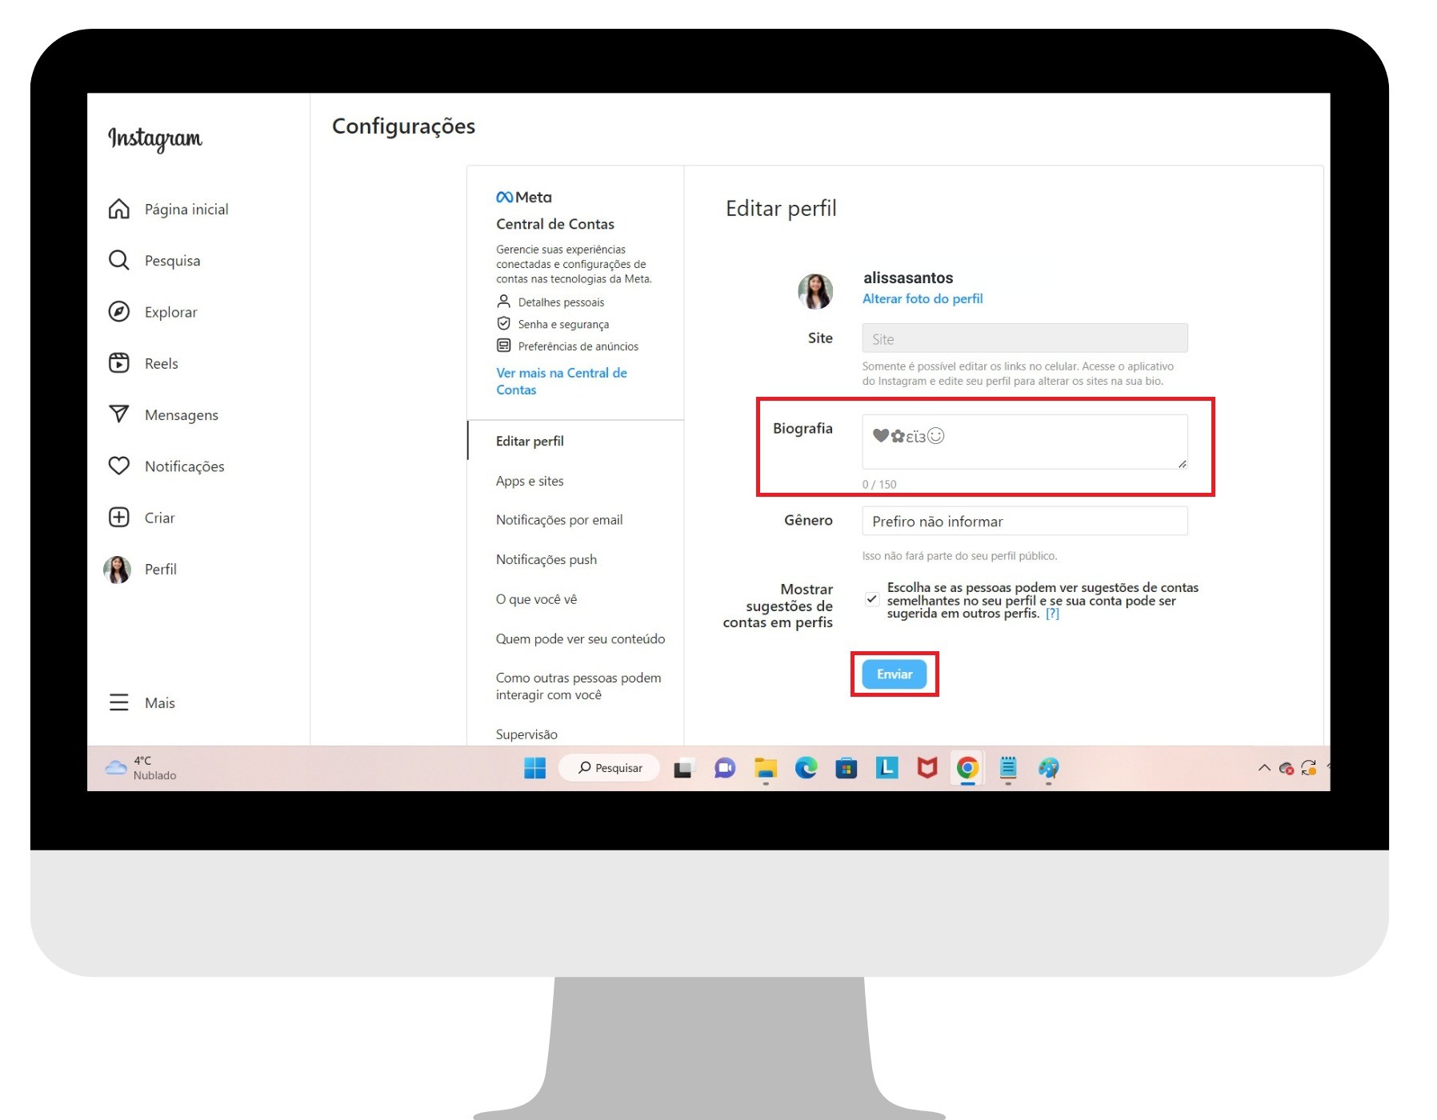Open Ver mais na Central de Contas

[x=561, y=382]
